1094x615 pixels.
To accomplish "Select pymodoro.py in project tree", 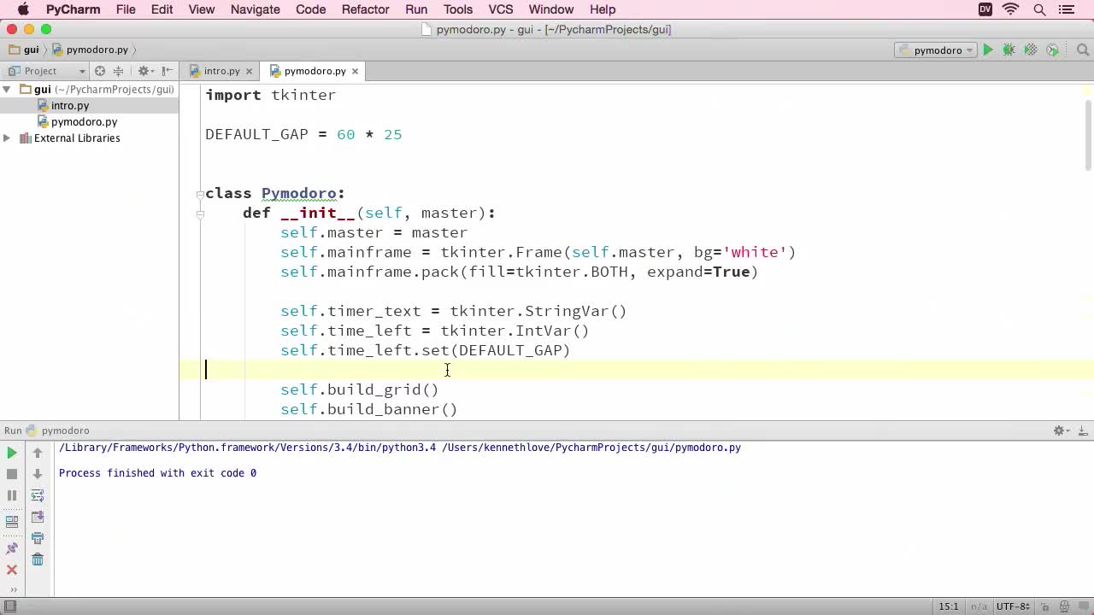I will coord(84,121).
